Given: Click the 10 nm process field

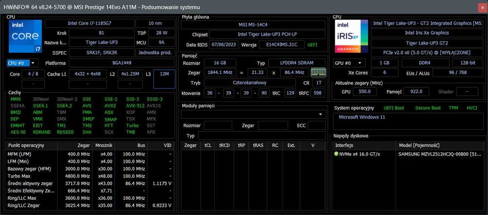Looking at the screenshot, I should 155,23.
